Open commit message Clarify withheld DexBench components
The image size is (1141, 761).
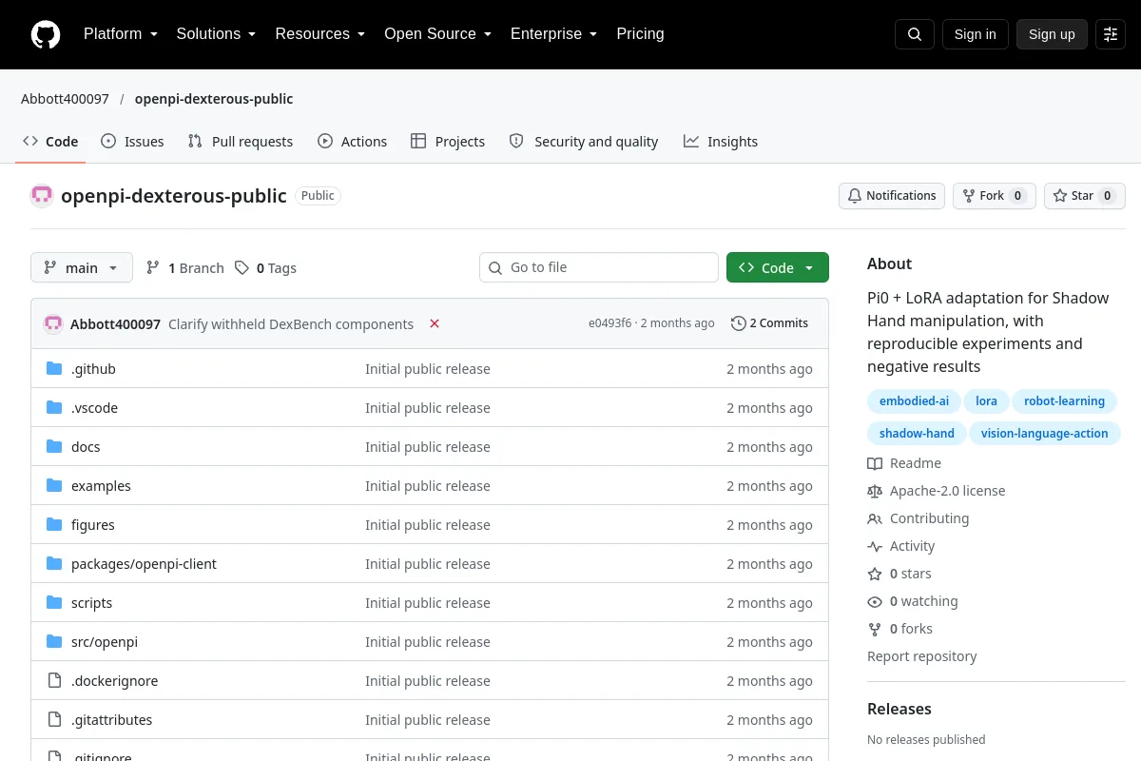291,323
